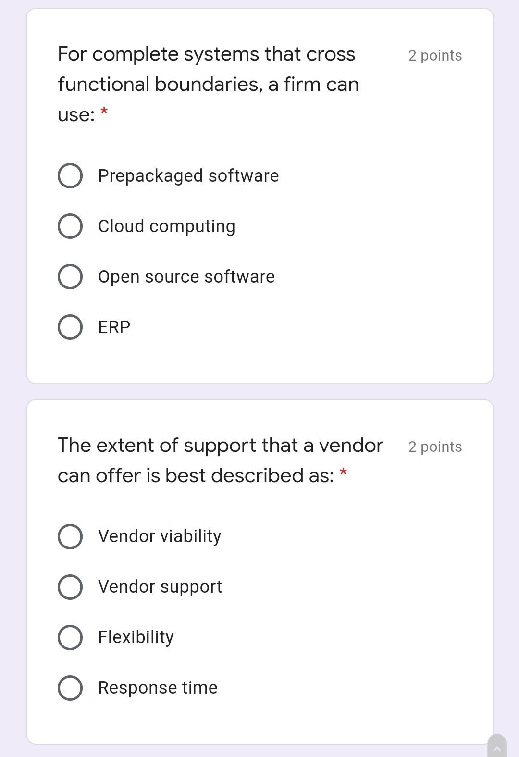Viewport: 519px width, 757px height.
Task: Click the ERP label text
Action: pyautogui.click(x=114, y=327)
